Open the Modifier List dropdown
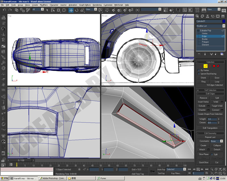This screenshot has width=227, height=181. click(x=211, y=26)
